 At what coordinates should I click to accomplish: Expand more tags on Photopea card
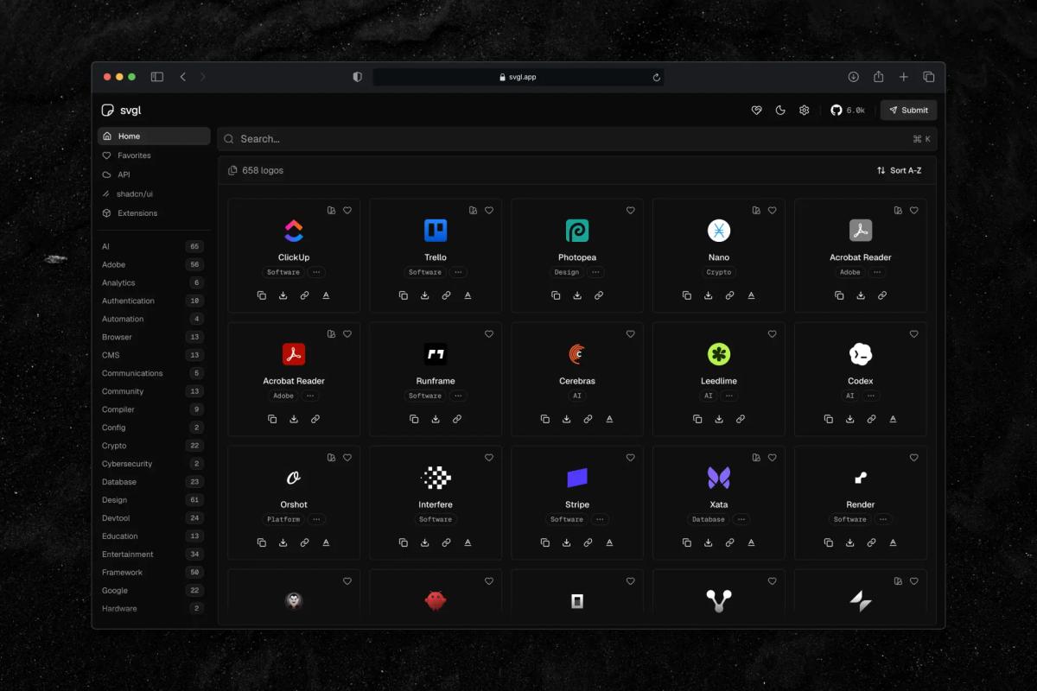(x=595, y=272)
